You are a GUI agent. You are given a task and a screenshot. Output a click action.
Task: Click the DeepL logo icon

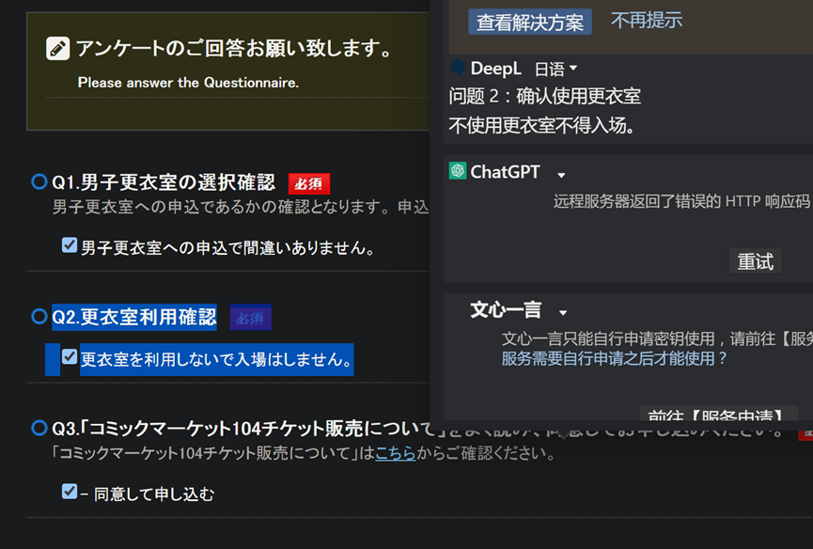coord(458,67)
